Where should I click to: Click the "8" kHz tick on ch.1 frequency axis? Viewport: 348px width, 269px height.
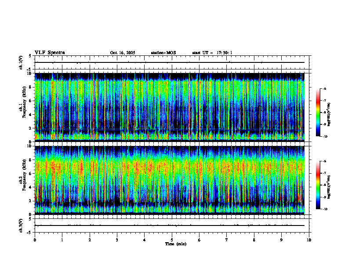31,87
